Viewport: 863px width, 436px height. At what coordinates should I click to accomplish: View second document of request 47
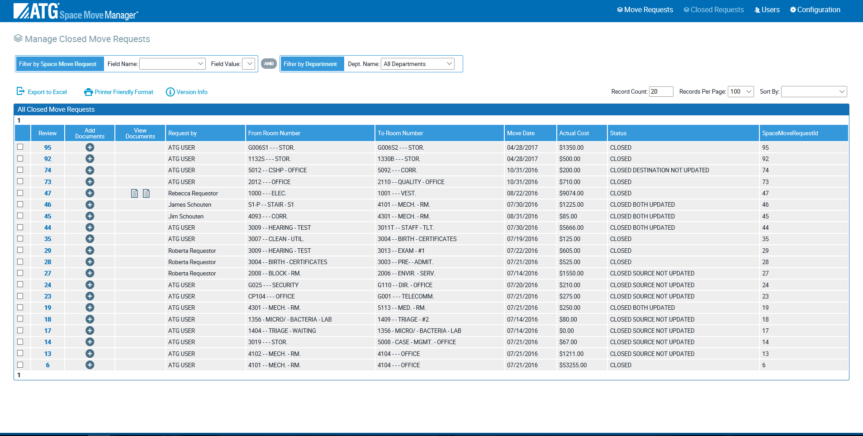(146, 194)
